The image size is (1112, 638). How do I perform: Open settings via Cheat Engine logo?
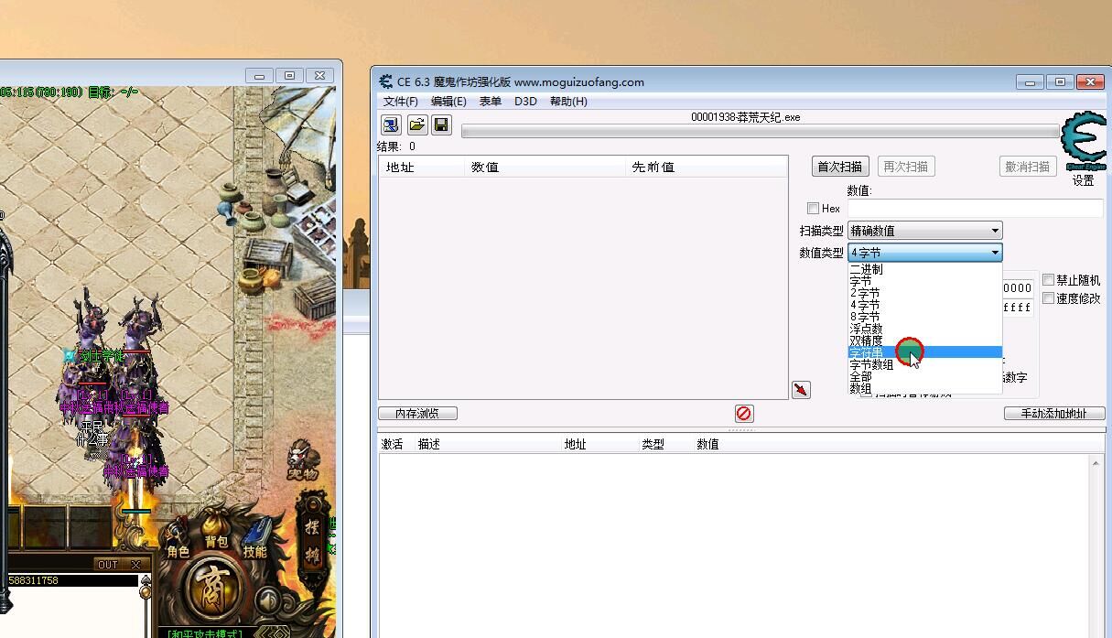click(x=1083, y=141)
